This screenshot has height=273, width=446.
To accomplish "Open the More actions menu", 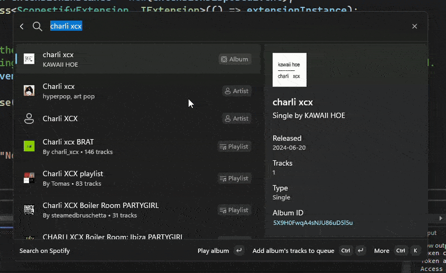I will [381, 251].
